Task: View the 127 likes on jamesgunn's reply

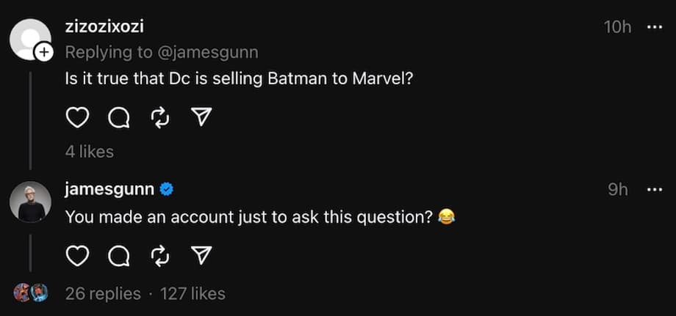Action: (x=193, y=294)
